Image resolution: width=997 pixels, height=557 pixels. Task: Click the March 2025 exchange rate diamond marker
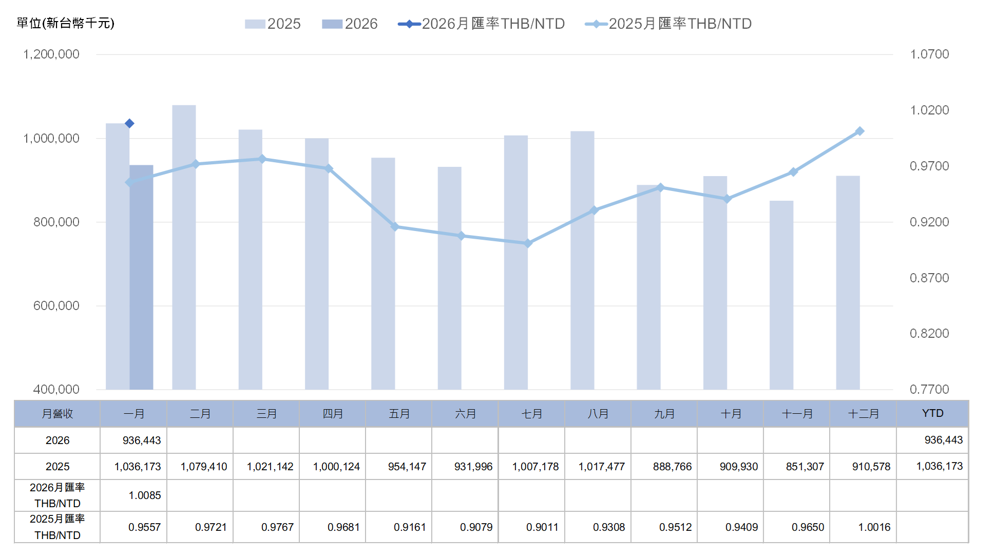coord(262,159)
